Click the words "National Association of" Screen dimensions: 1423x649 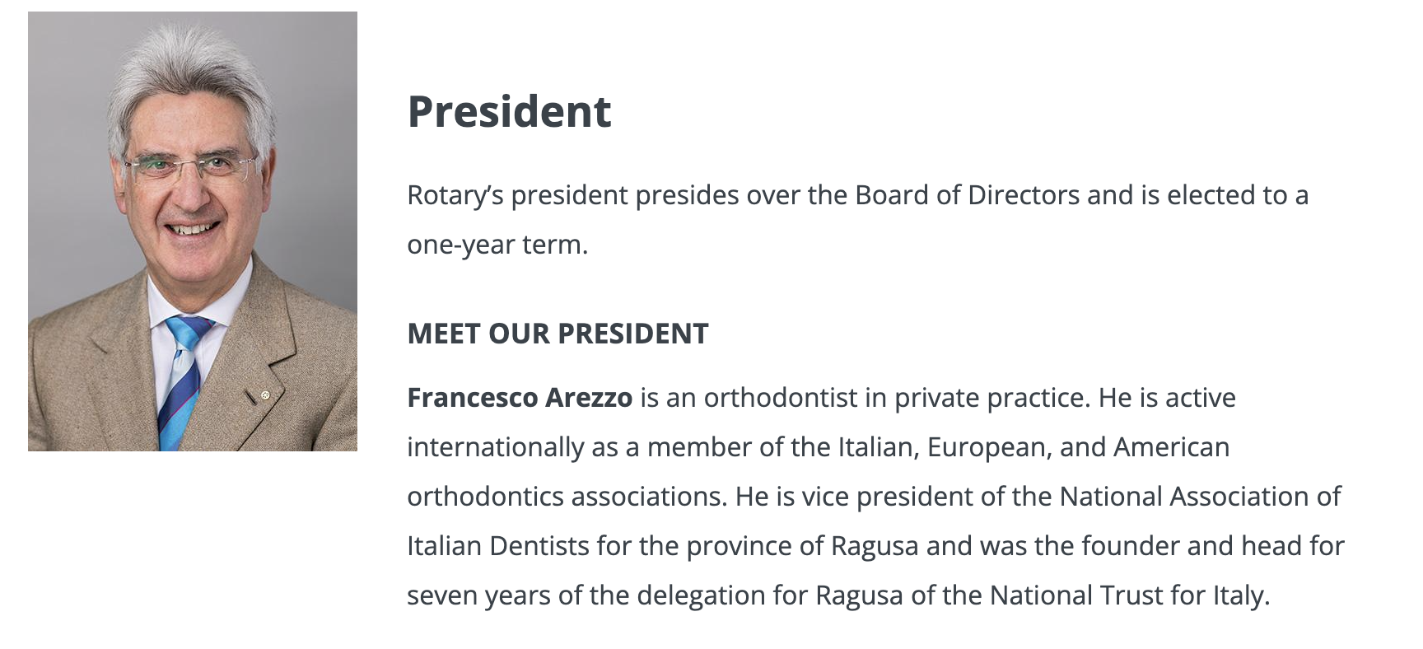coord(1200,497)
